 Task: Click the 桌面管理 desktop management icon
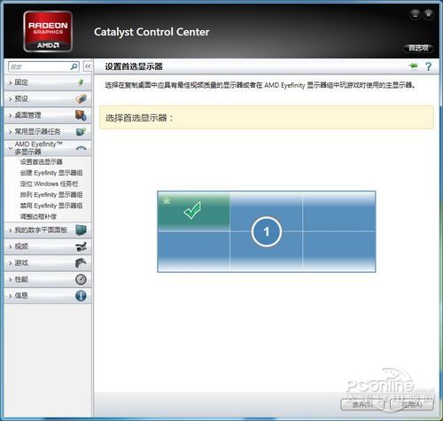coord(81,115)
